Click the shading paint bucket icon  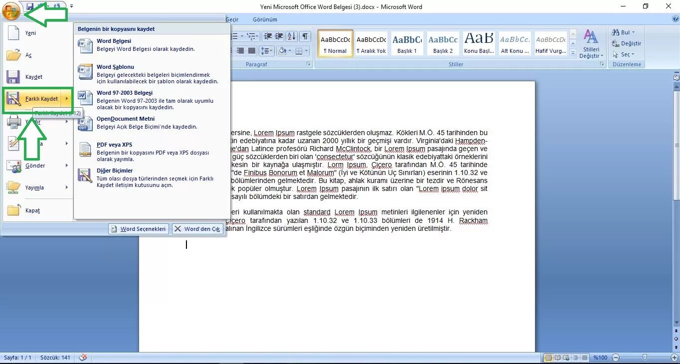(282, 50)
